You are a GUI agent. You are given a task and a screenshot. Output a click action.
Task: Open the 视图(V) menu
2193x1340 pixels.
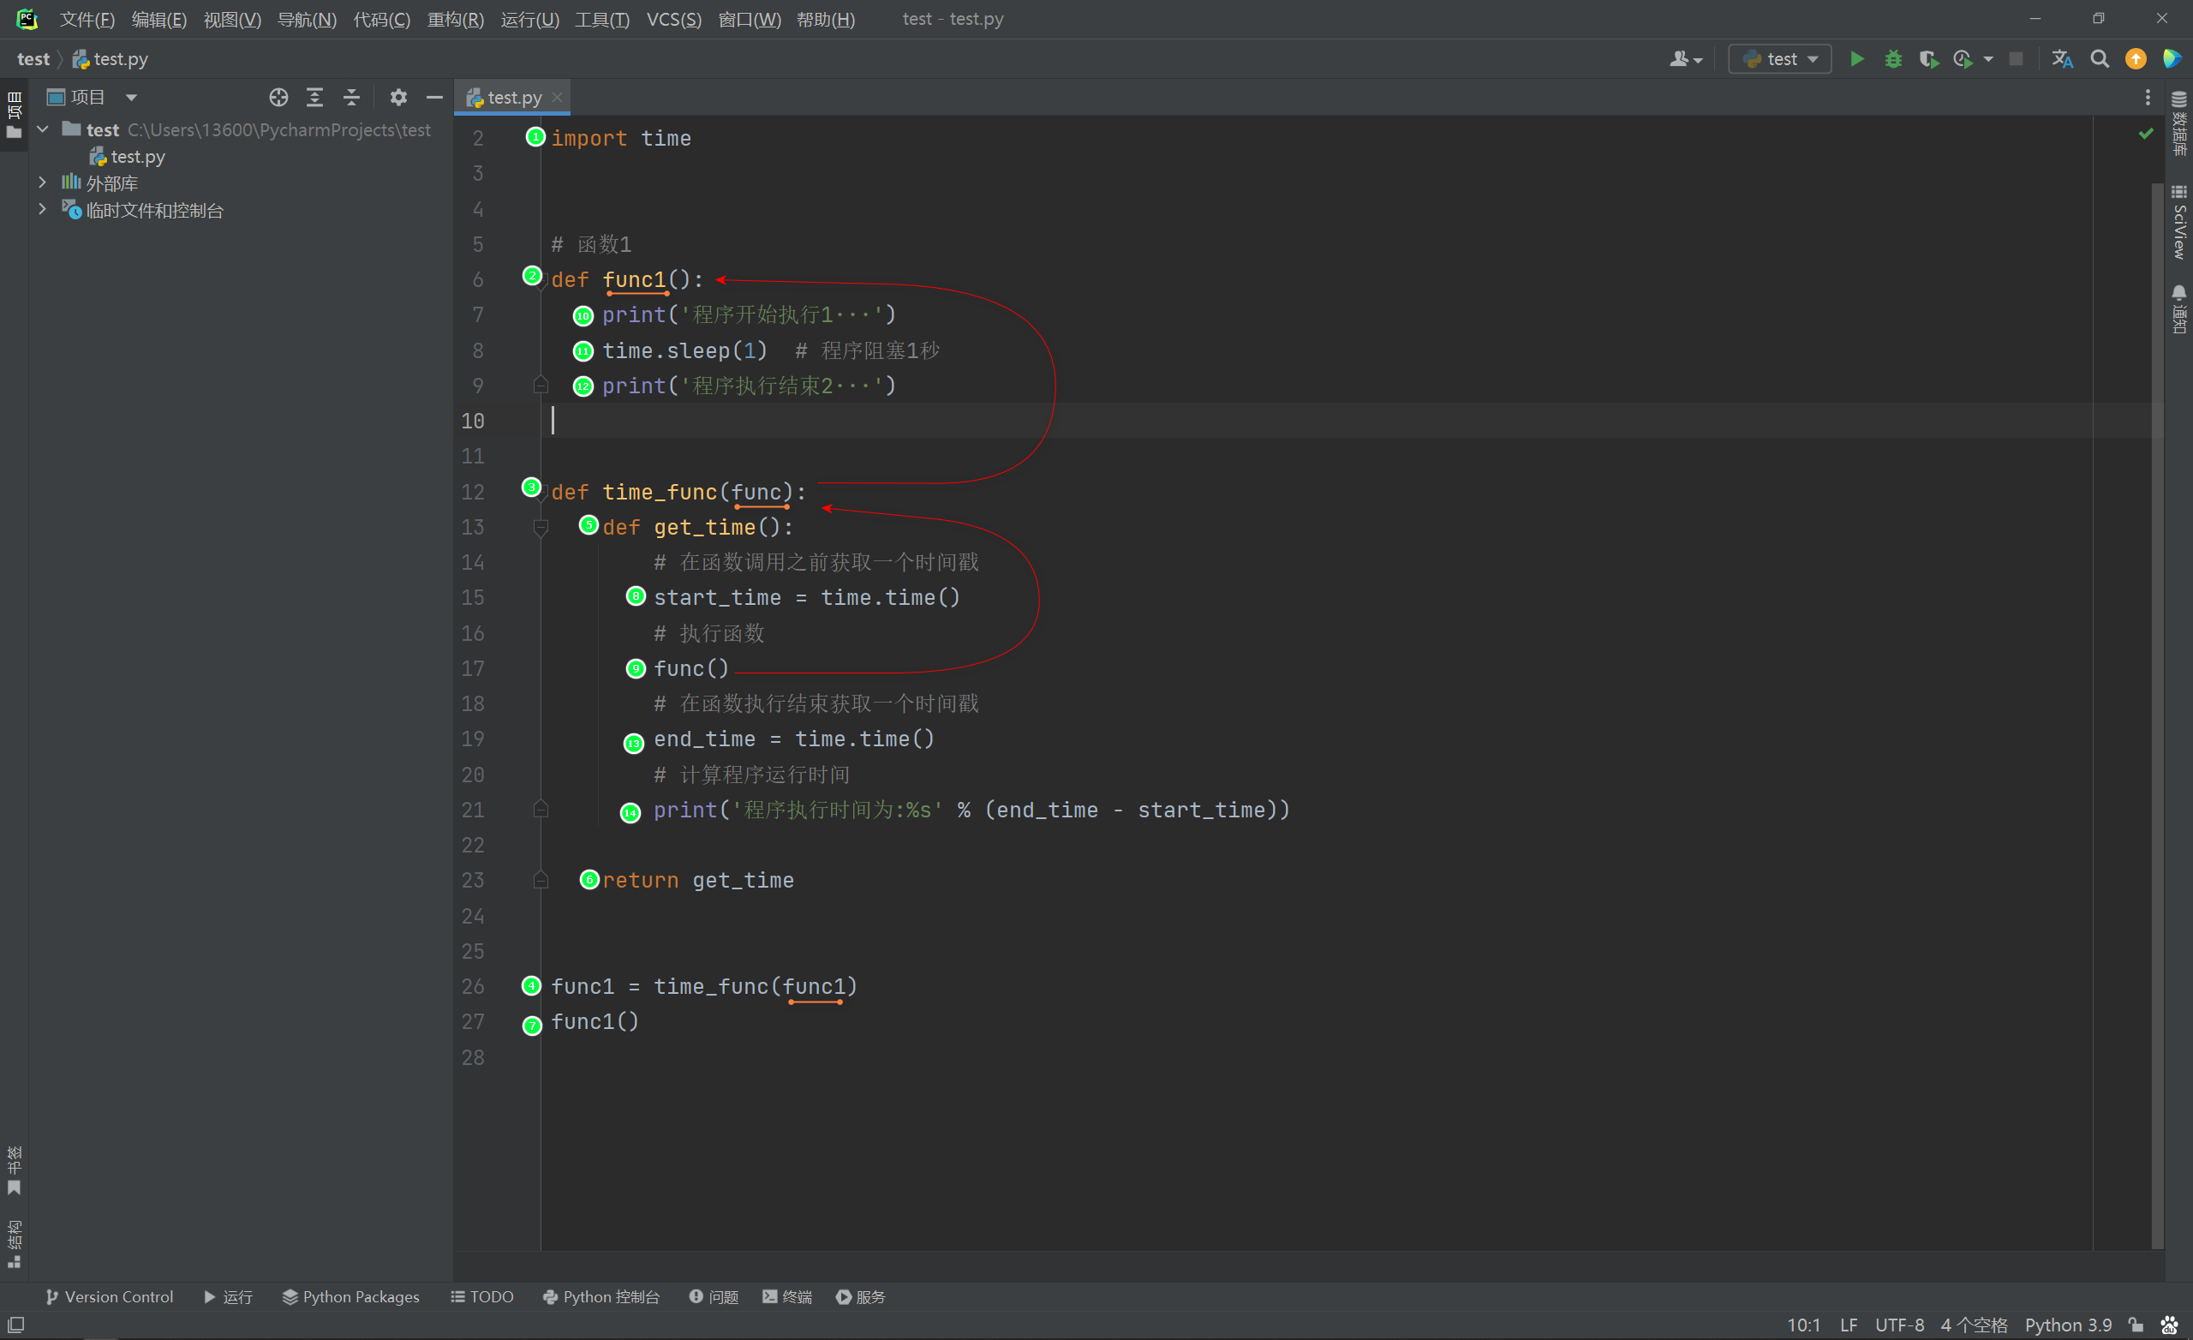pos(231,19)
